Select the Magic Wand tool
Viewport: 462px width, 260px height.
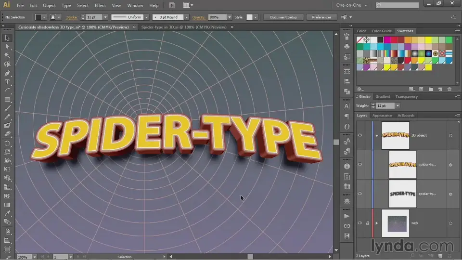7,55
